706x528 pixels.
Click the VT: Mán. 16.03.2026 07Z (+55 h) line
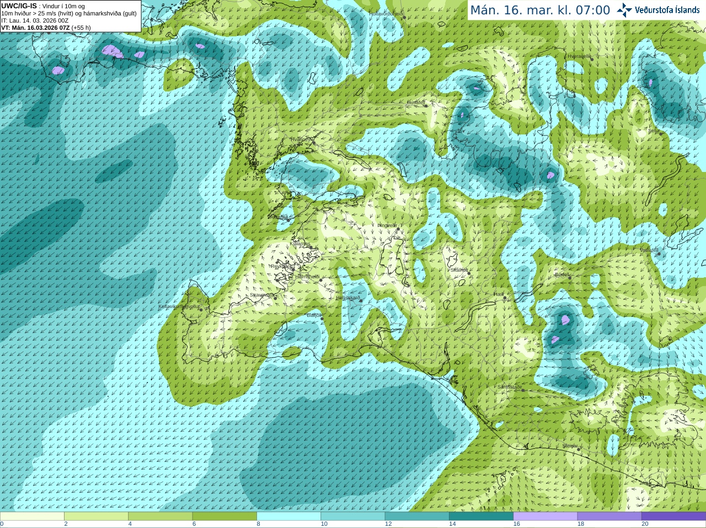46,28
